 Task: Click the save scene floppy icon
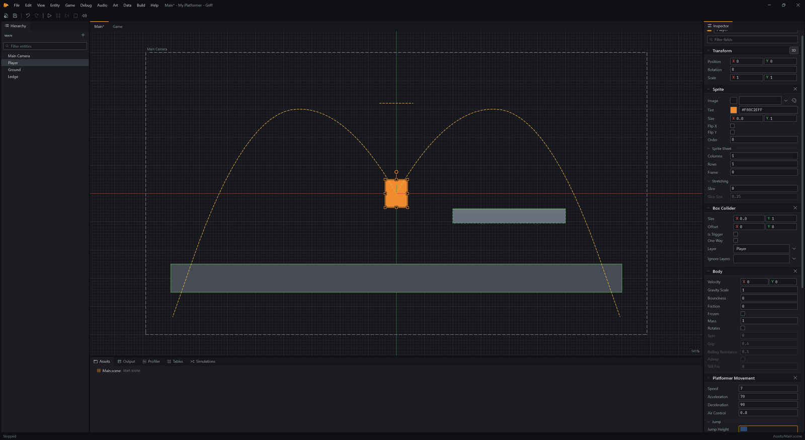15,16
